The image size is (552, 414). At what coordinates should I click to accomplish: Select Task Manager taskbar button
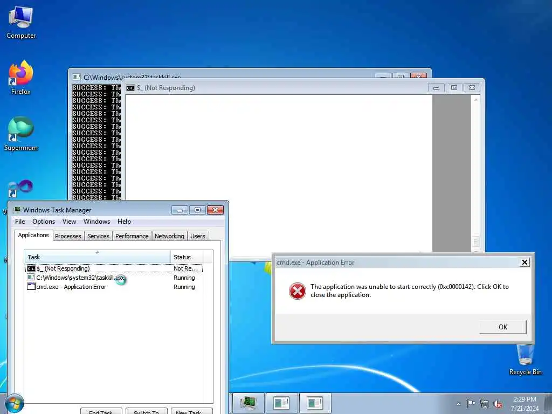tap(249, 403)
